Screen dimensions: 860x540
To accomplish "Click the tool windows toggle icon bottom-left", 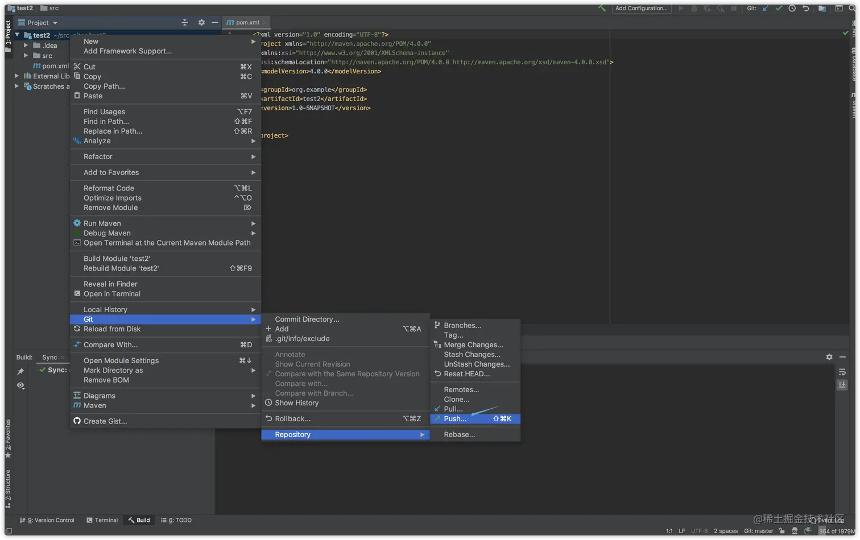I will [x=9, y=531].
